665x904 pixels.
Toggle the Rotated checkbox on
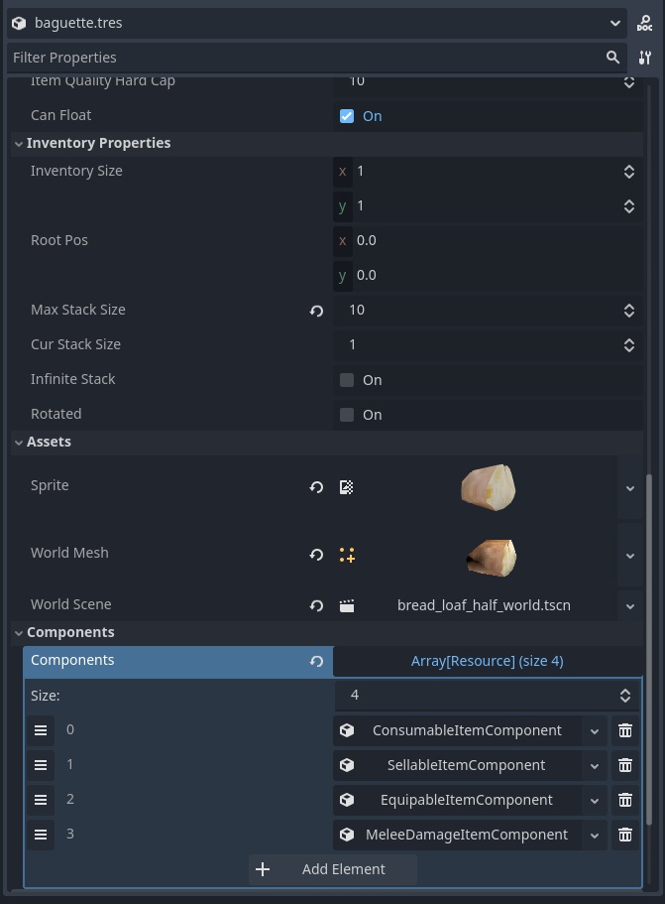(347, 415)
